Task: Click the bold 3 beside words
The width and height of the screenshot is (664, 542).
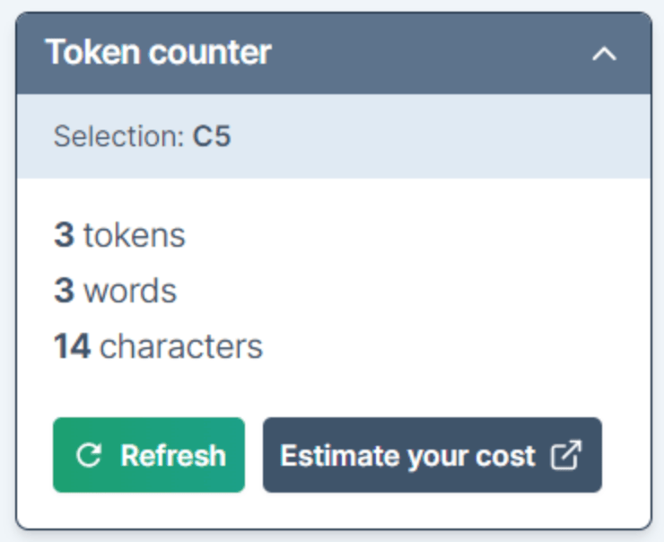Action: [x=65, y=291]
